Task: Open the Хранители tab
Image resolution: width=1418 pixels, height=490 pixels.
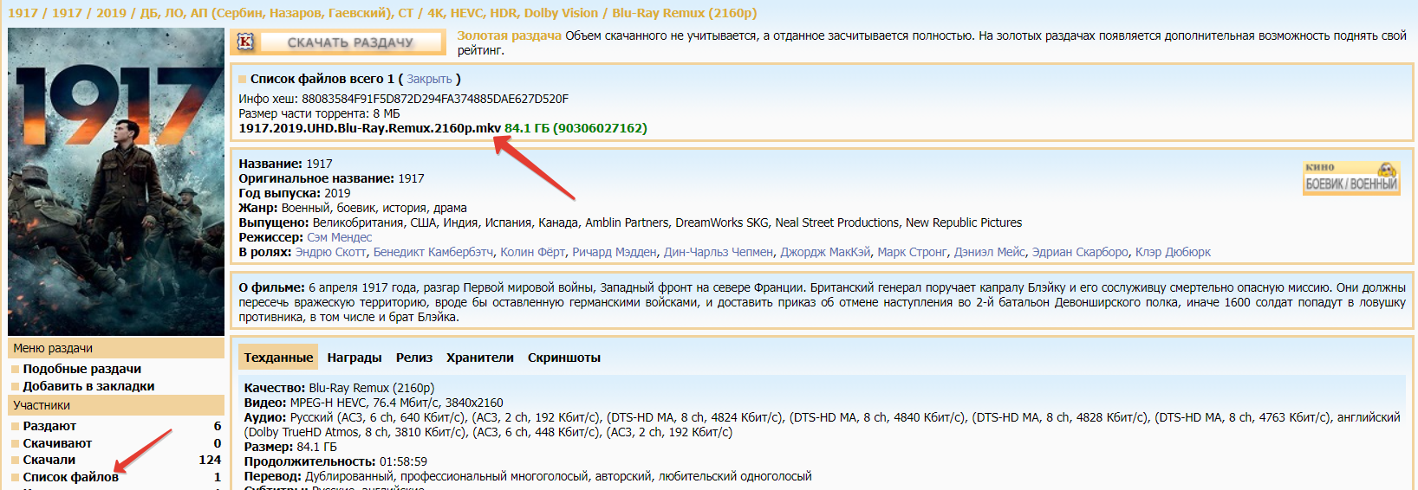Action: (x=479, y=358)
